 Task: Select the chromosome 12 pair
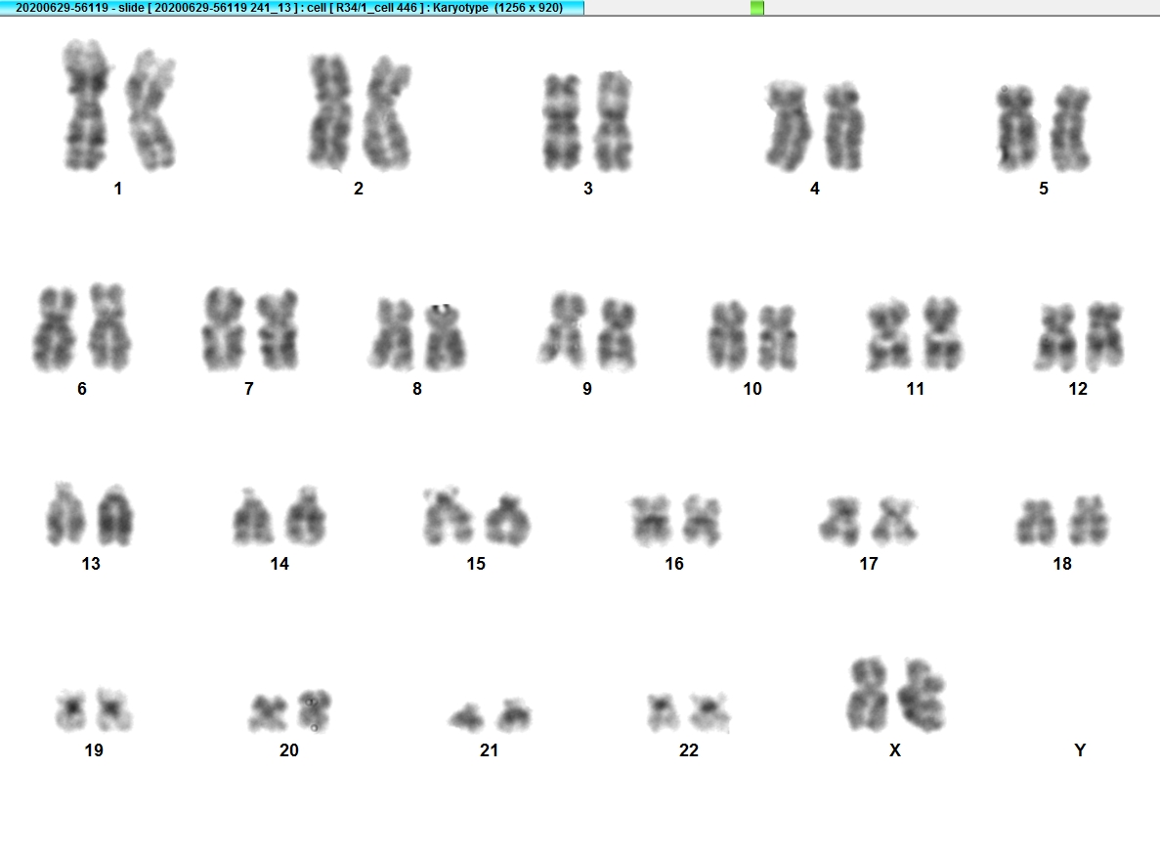(1079, 336)
